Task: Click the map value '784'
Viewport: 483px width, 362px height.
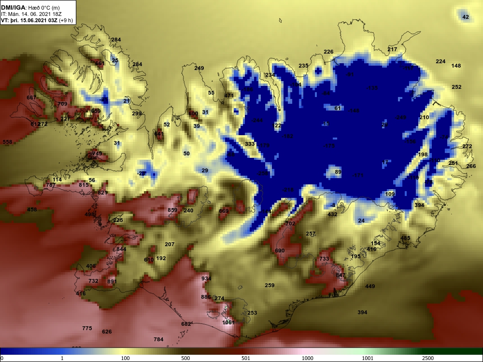Action: (158, 339)
